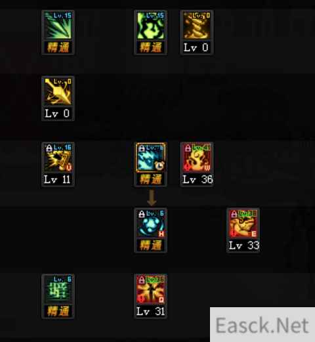
Task: Select the yellow burst skill with U hotkey
Action: pyautogui.click(x=58, y=158)
